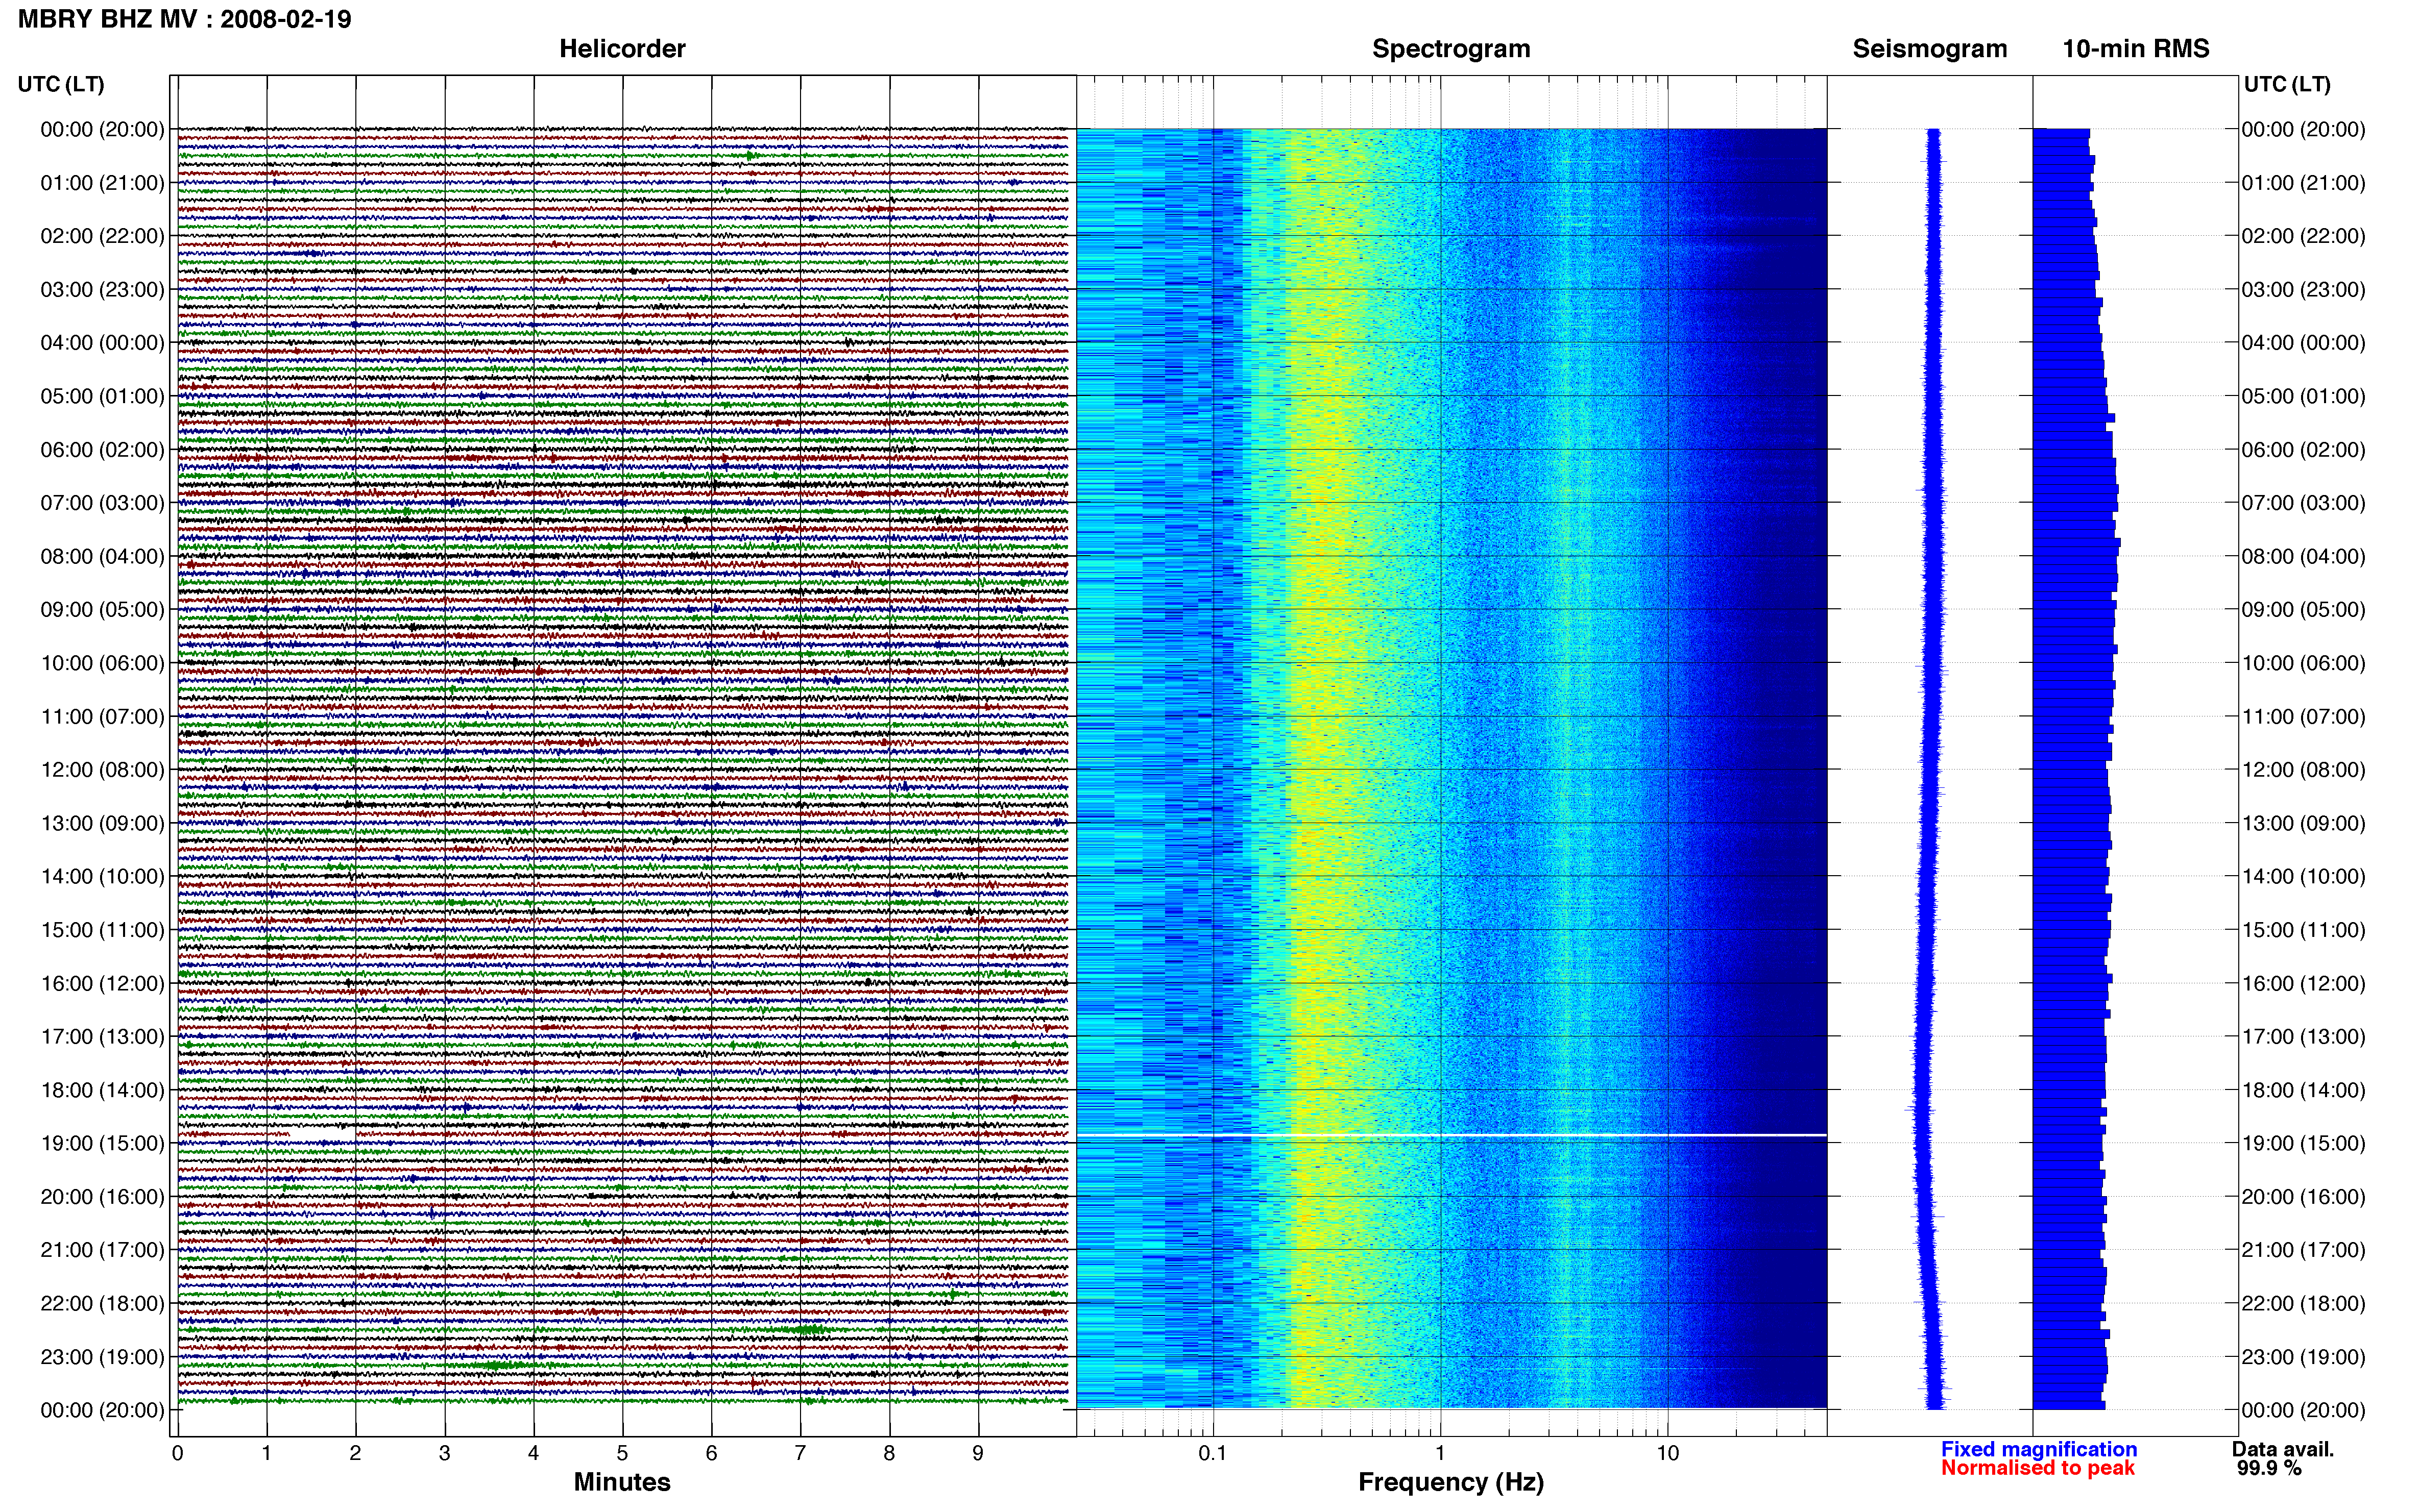Click left time label 04:00 (00:00)
2420x1512 pixels.
[x=102, y=343]
